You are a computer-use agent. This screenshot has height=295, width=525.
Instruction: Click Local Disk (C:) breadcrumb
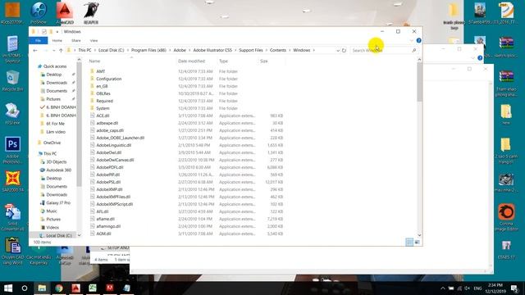tap(112, 50)
